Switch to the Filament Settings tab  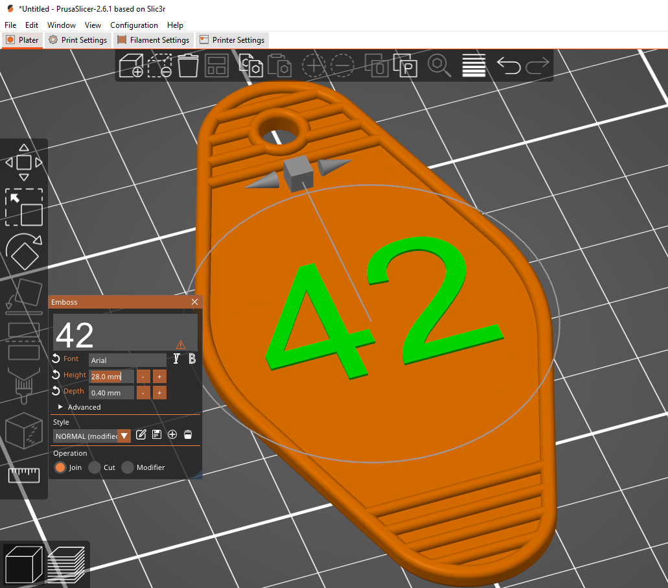[154, 40]
